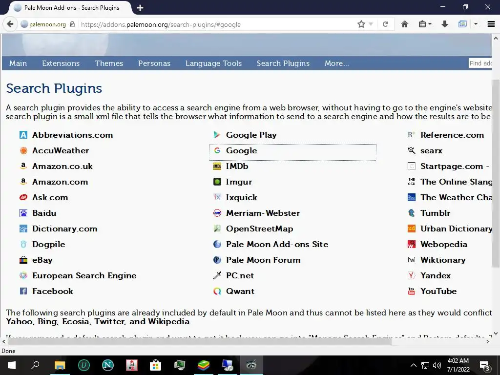Click the URL address bar
This screenshot has height=375, width=500.
[x=217, y=24]
